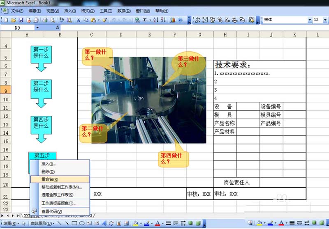The image size is (329, 229).
Task: Choose 重命名(R) in the context menu
Action: (x=50, y=179)
